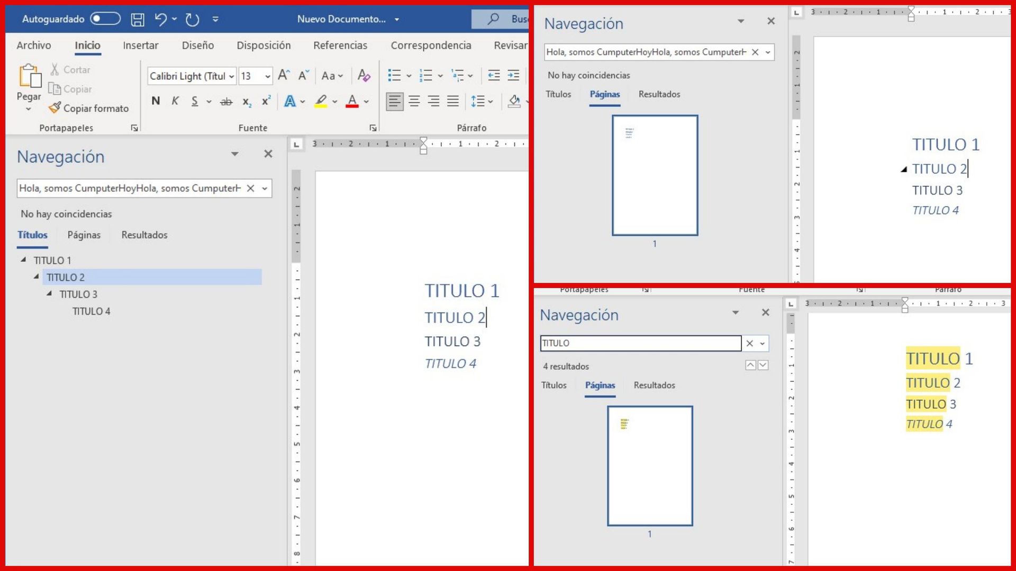Toggle justified text alignment
The height and width of the screenshot is (571, 1016).
point(452,101)
